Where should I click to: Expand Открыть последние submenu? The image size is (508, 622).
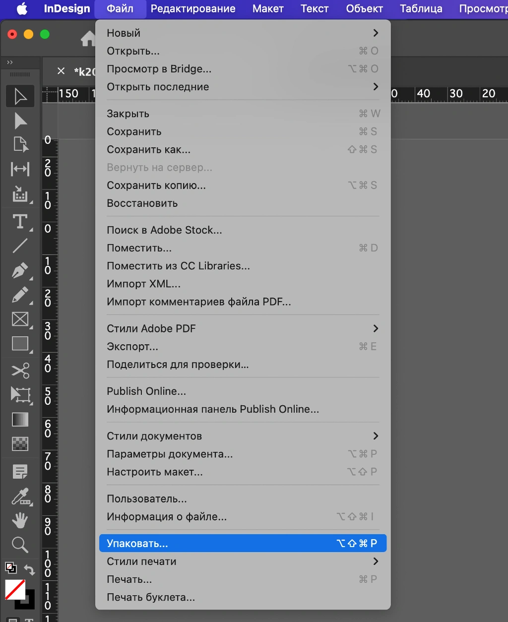pyautogui.click(x=243, y=87)
